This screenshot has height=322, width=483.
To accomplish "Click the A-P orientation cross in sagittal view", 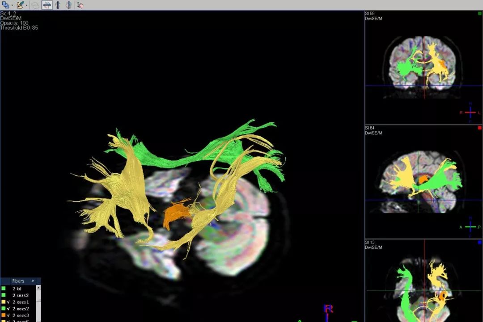I will click(470, 227).
